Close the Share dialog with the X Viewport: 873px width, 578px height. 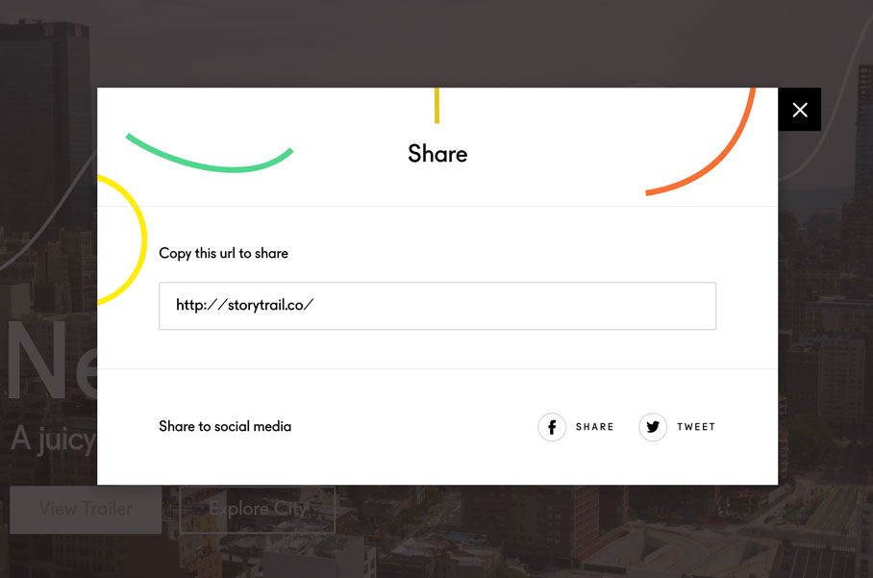[799, 110]
